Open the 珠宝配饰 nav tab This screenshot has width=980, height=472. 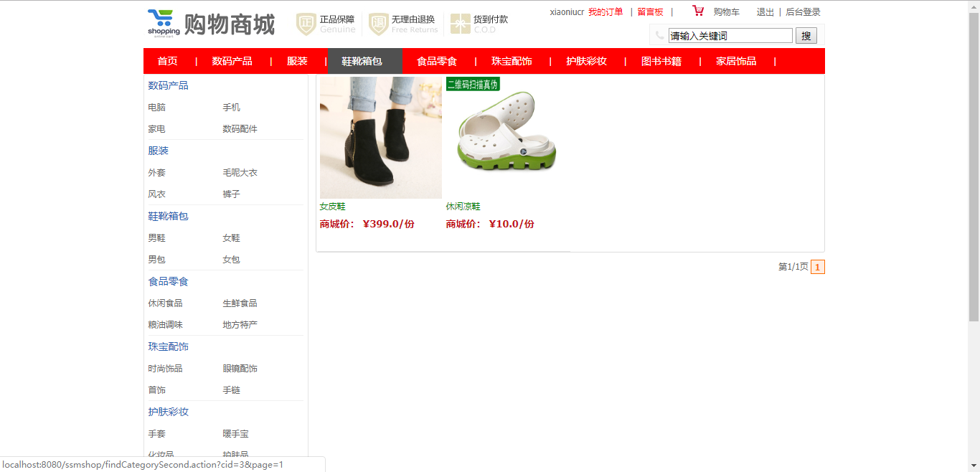point(512,61)
